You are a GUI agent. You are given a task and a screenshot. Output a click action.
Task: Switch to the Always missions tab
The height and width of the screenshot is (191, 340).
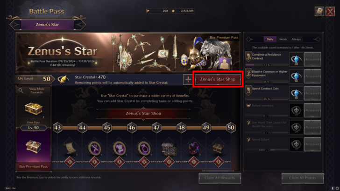tap(296, 39)
